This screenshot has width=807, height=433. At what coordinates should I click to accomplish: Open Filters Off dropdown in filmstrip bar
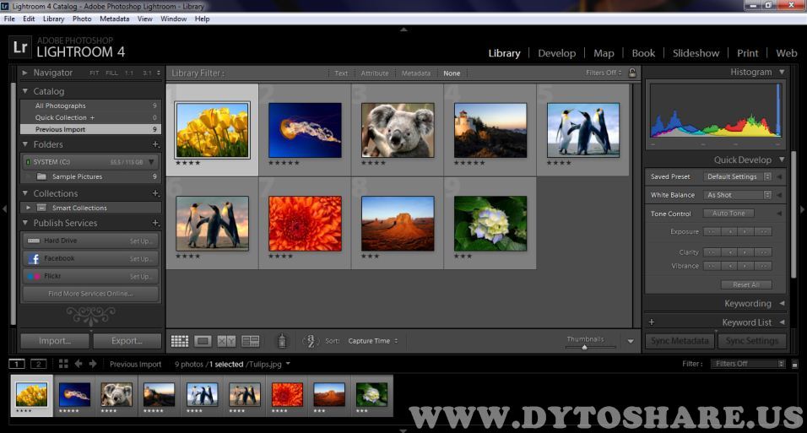click(748, 364)
